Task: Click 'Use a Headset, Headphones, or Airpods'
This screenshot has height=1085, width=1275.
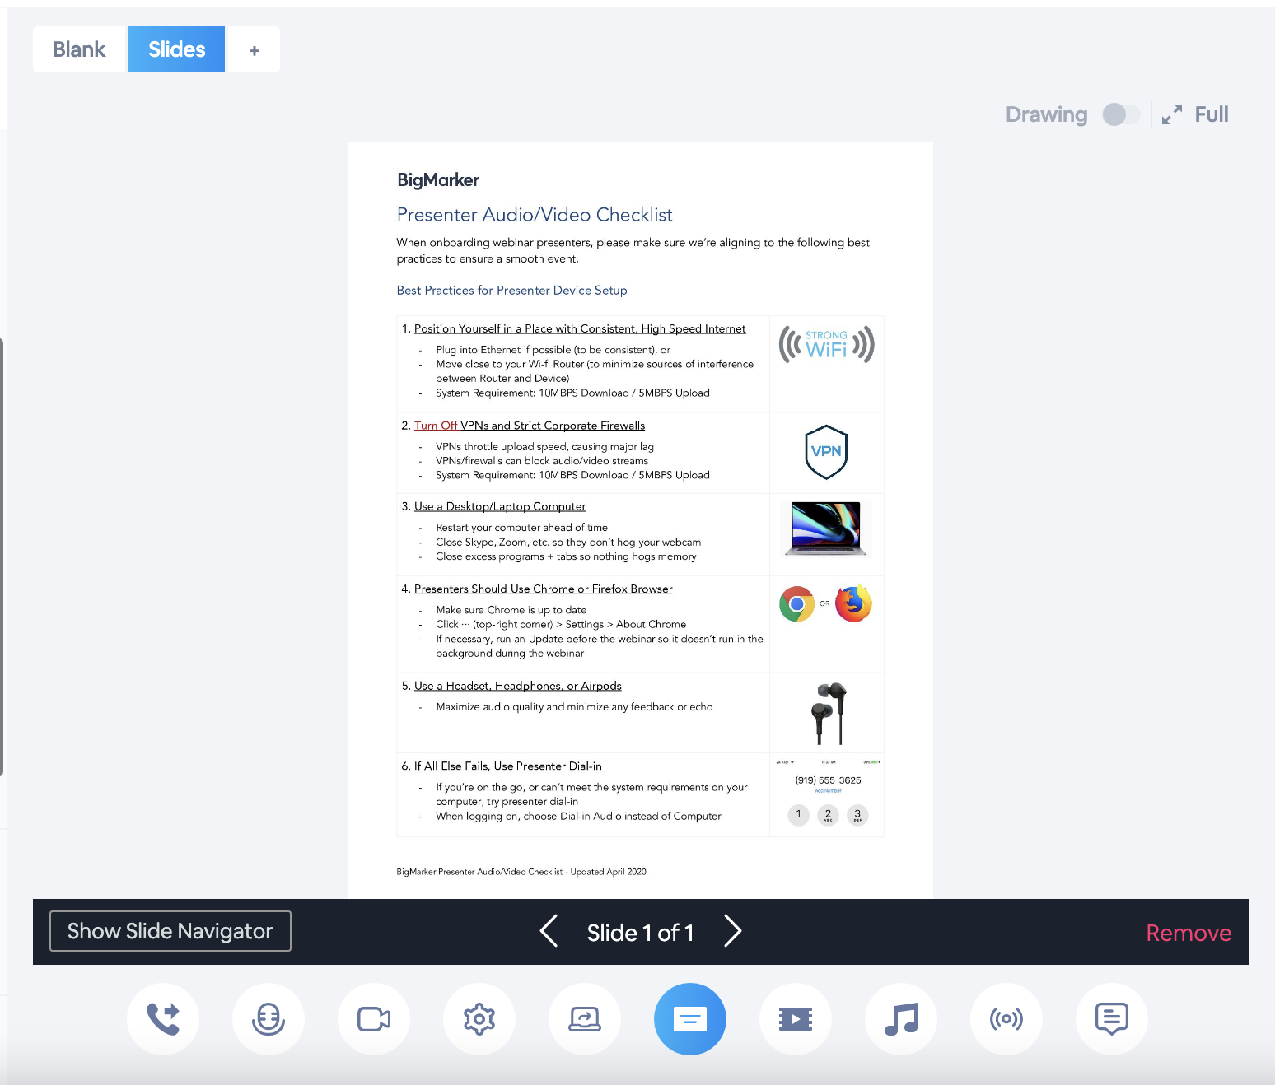Action: click(518, 686)
